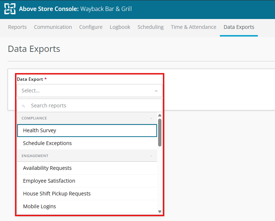275x221 pixels.
Task: Open the Communication tab
Action: (x=53, y=27)
